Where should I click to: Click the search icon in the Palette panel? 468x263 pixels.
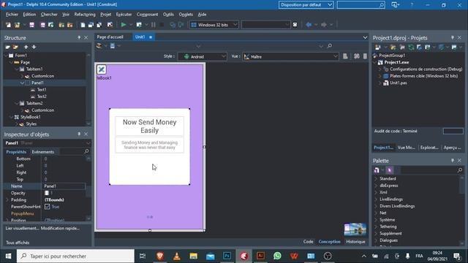460,170
